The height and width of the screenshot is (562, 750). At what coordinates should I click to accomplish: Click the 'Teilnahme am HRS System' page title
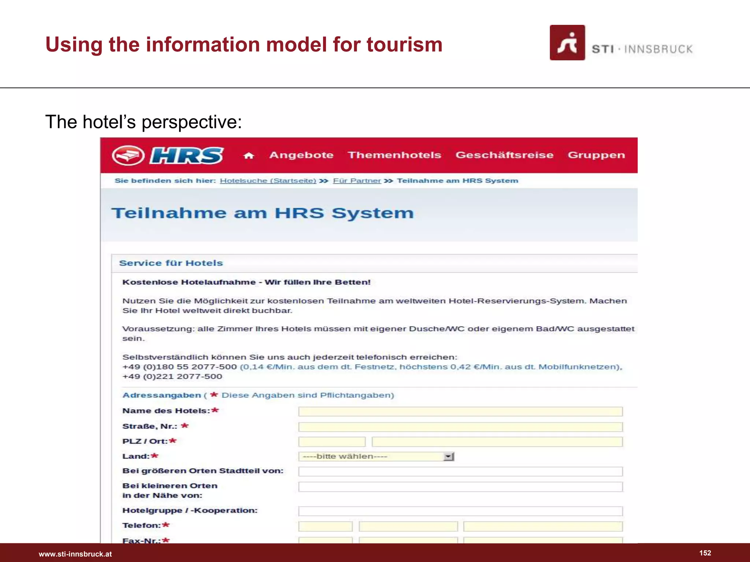click(x=263, y=213)
